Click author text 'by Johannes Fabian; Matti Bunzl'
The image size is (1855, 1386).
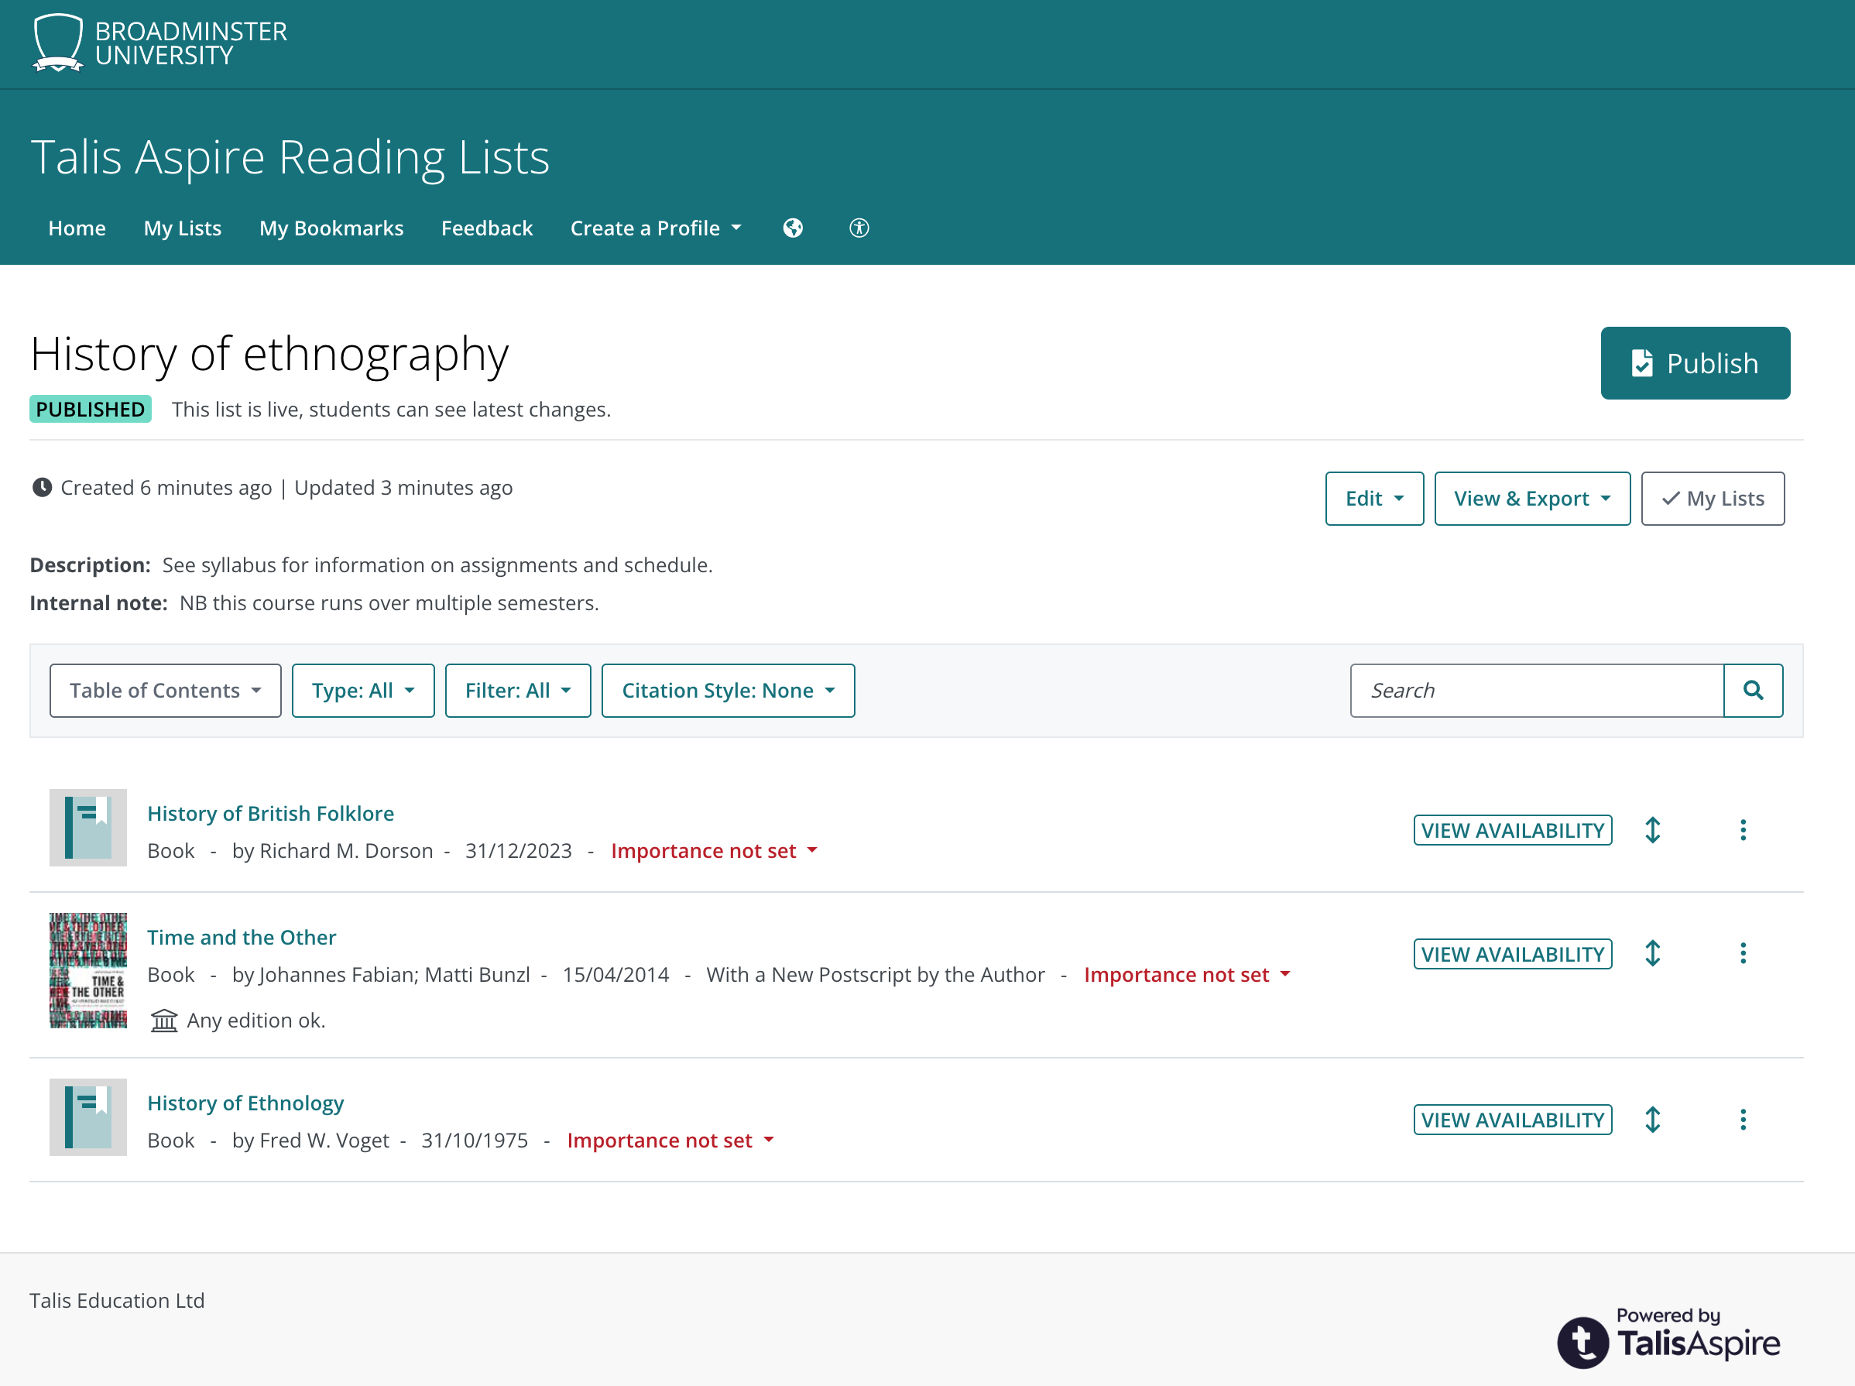pos(382,974)
